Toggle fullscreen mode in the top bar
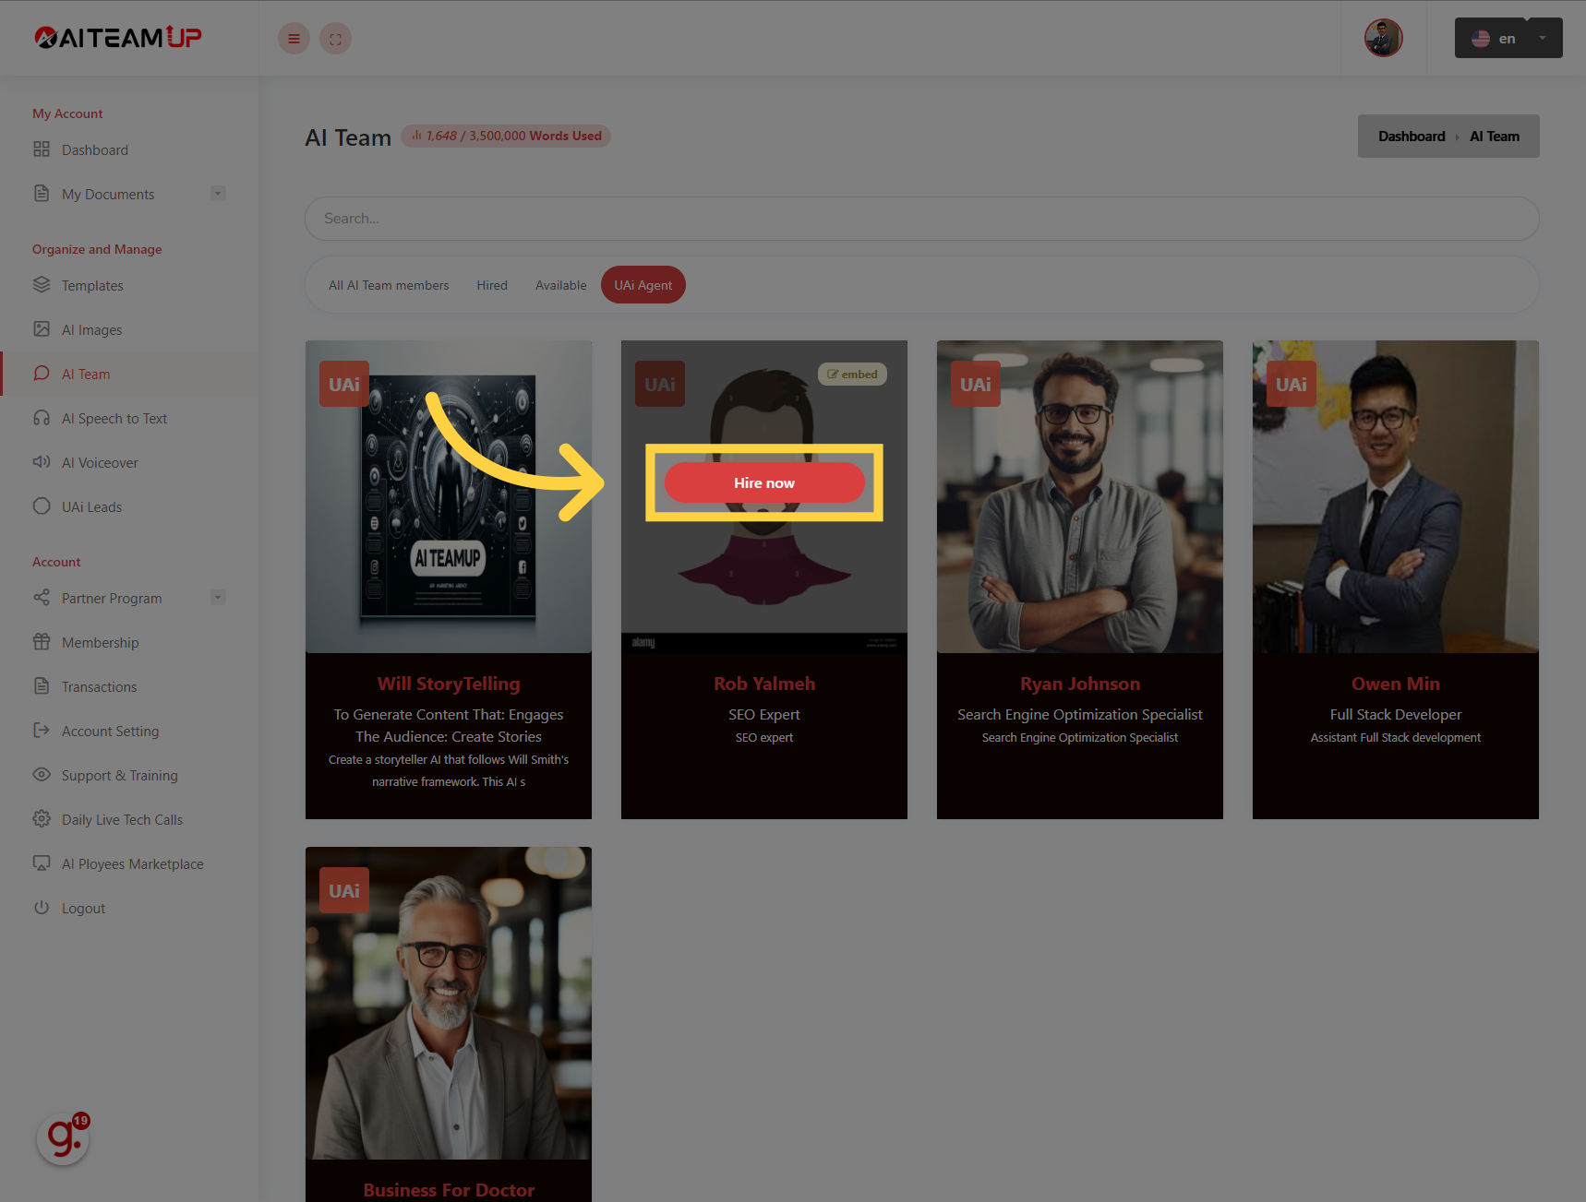Screen dimensions: 1586x1202 click(335, 38)
